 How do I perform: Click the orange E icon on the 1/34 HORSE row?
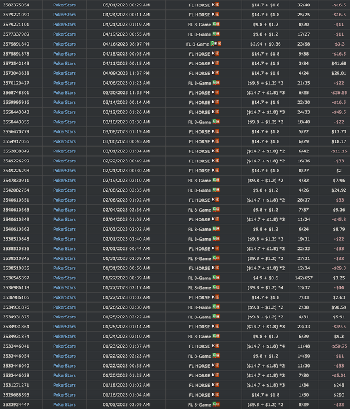point(217,384)
